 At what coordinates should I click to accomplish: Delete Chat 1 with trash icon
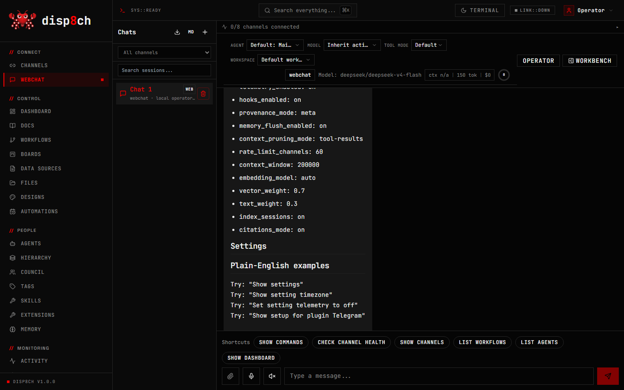pos(203,94)
